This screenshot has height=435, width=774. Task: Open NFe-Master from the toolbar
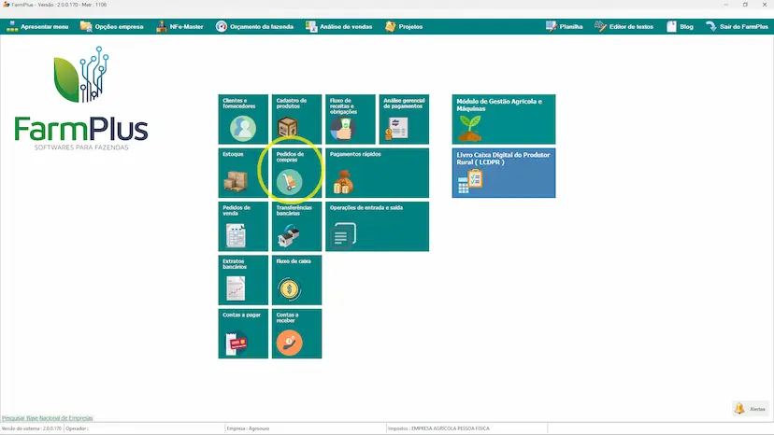tap(179, 27)
